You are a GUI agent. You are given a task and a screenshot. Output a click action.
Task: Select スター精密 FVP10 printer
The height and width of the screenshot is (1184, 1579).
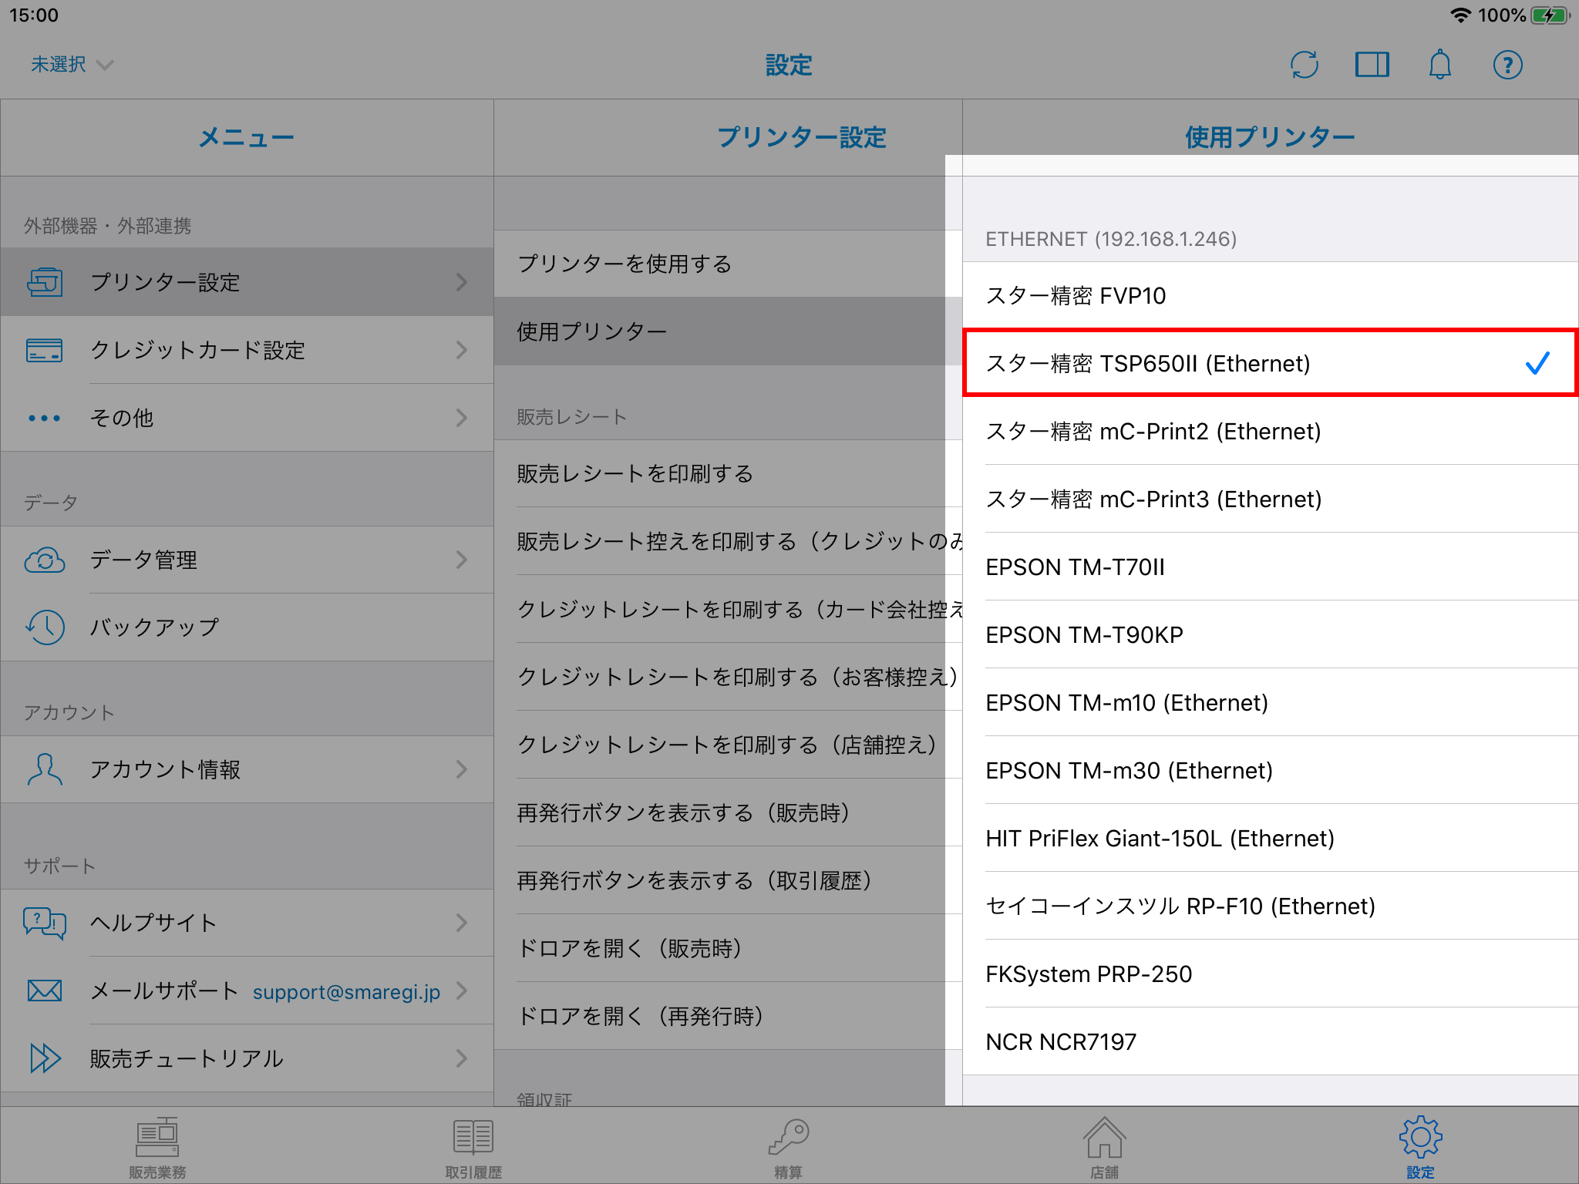click(1271, 296)
